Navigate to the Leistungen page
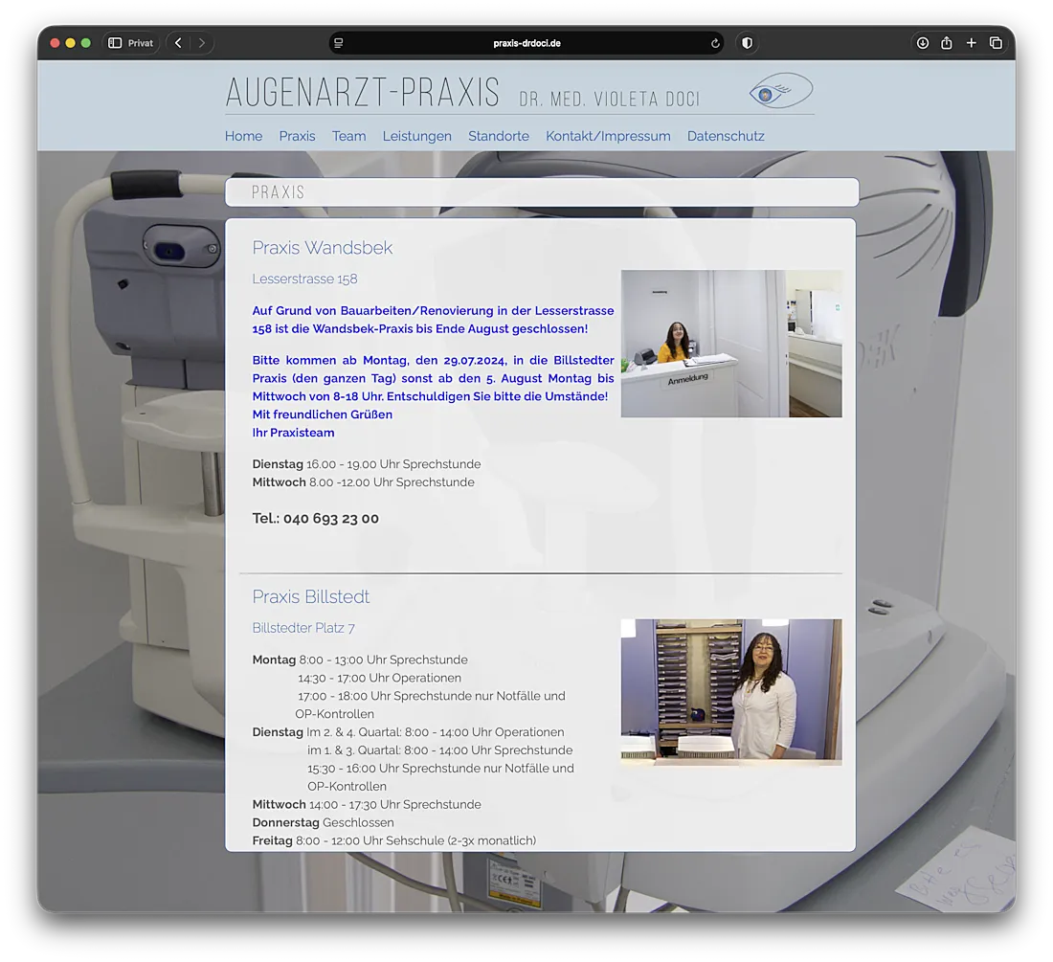This screenshot has height=962, width=1053. (416, 136)
